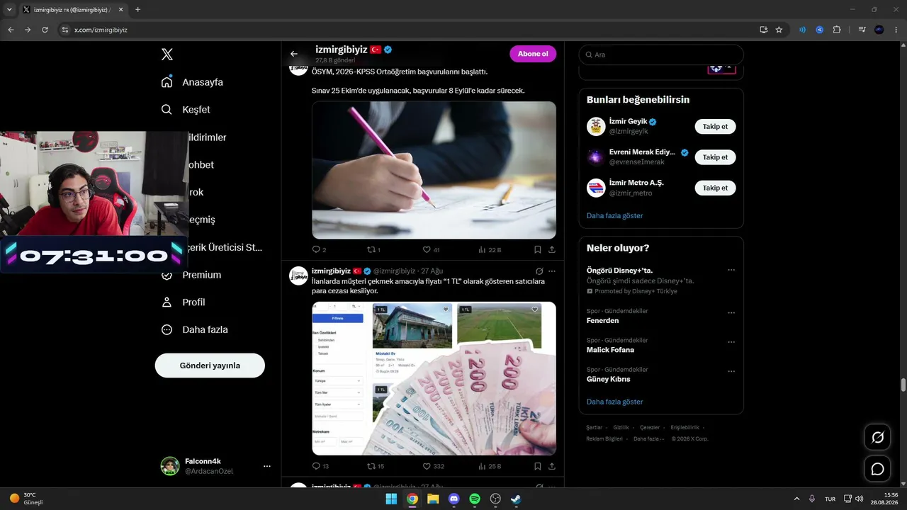Open options for the Fenerden trend

[731, 313]
